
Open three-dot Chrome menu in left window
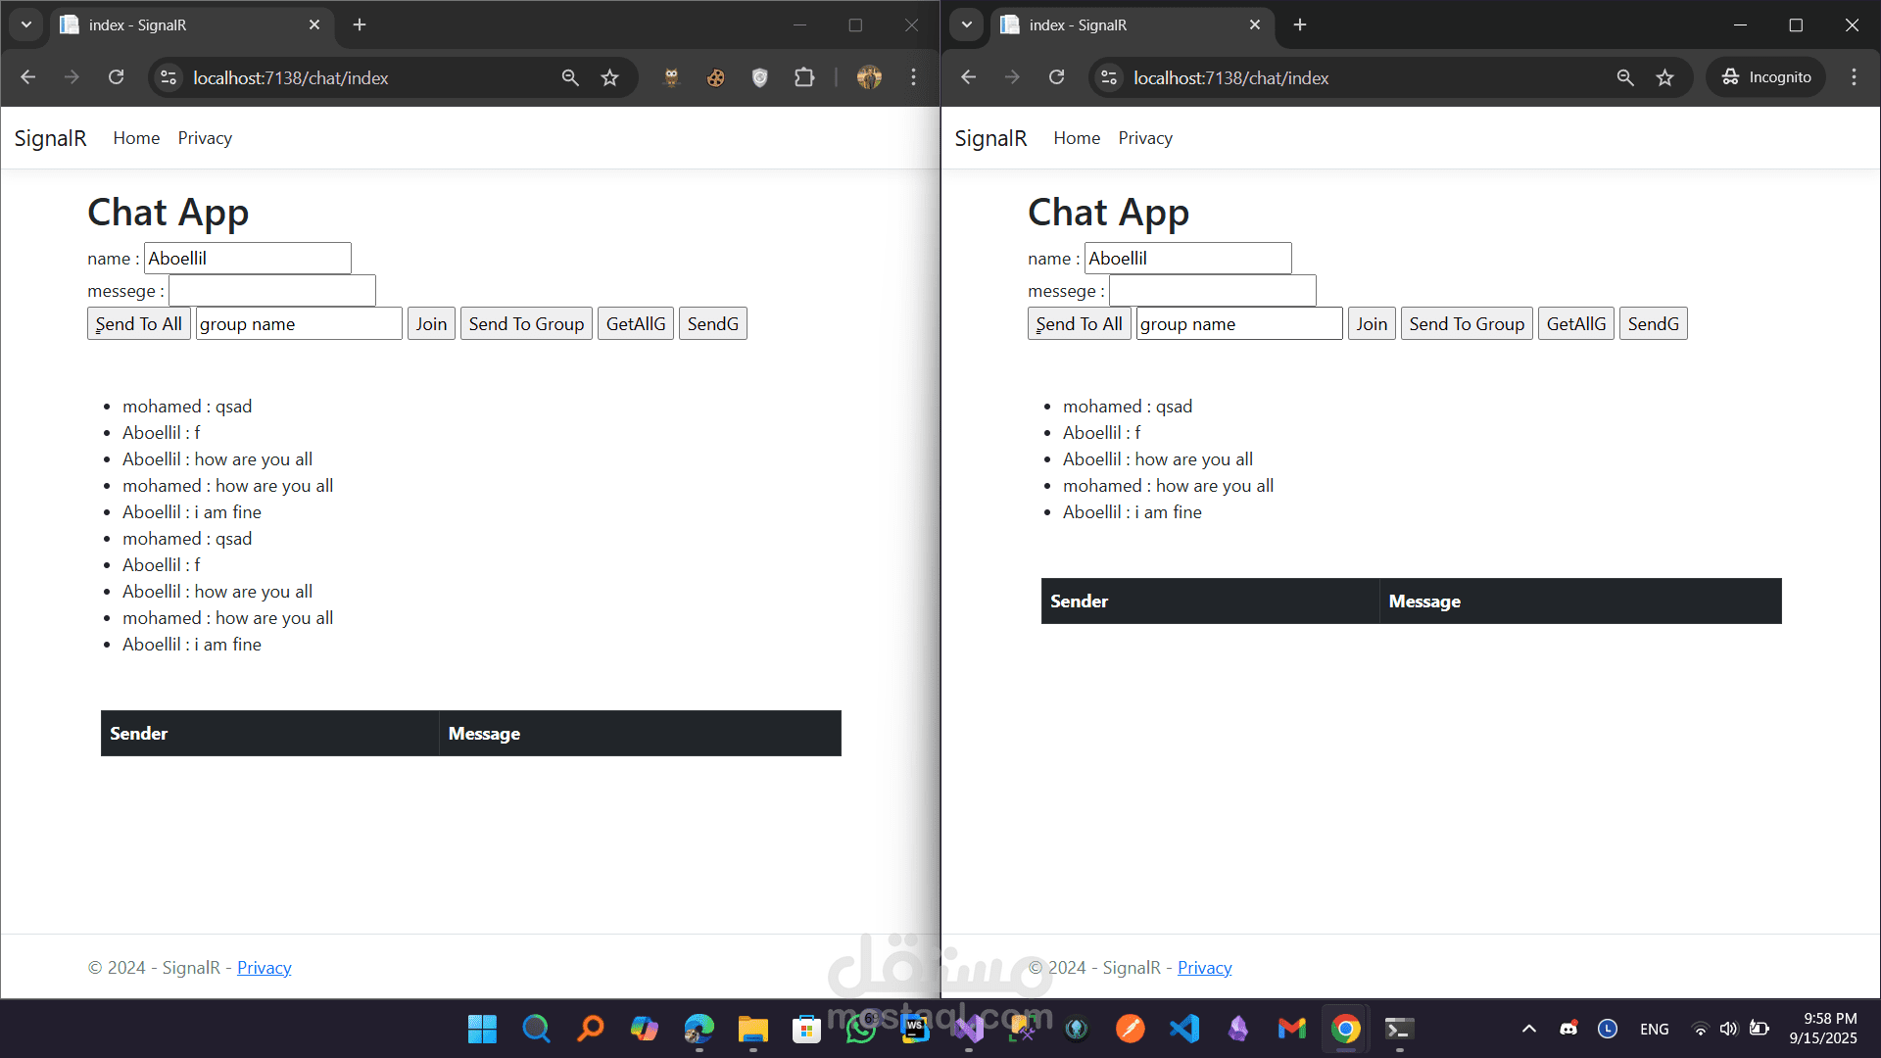point(913,77)
